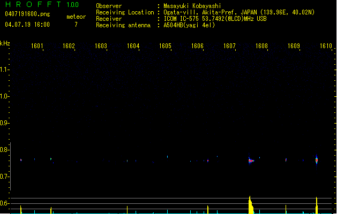Viewport: 337px width, 214px height.
Task: Click the 0.6 kHz frequency label
Action: [x=4, y=203]
